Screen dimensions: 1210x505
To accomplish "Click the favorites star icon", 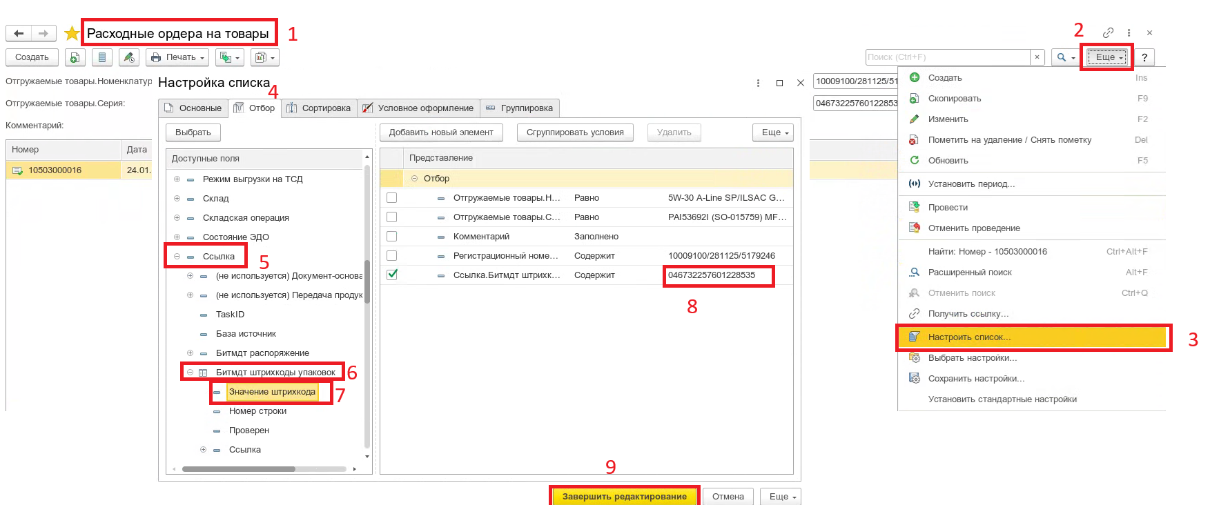I will (x=72, y=34).
